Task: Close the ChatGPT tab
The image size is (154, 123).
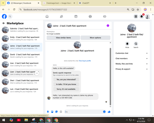Action: click(110, 3)
